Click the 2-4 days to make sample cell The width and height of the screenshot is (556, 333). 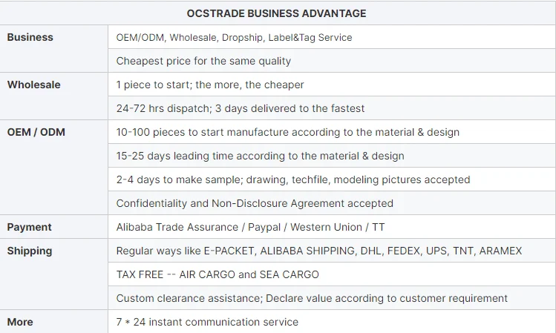[x=293, y=179]
